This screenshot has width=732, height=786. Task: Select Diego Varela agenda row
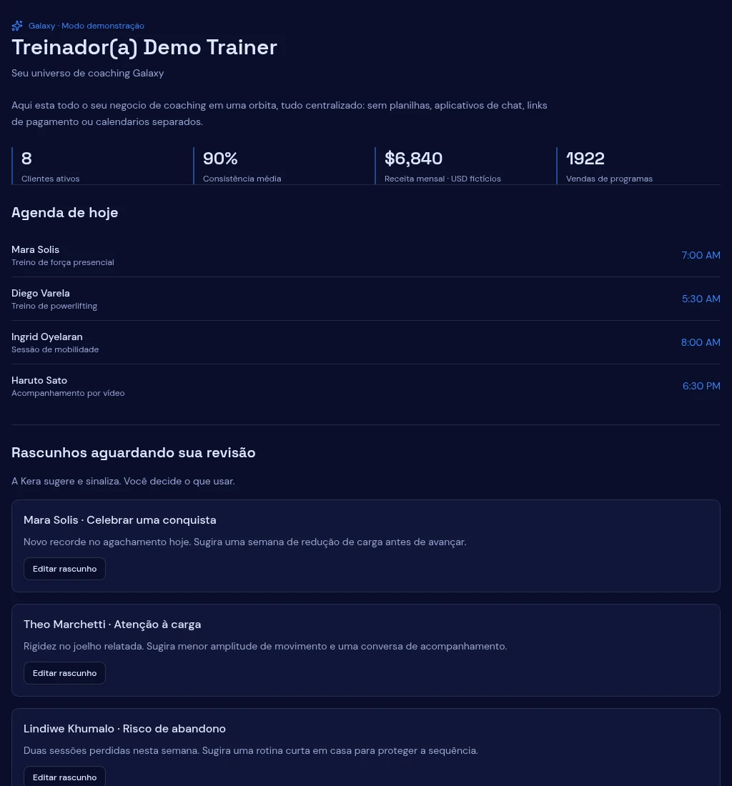366,299
